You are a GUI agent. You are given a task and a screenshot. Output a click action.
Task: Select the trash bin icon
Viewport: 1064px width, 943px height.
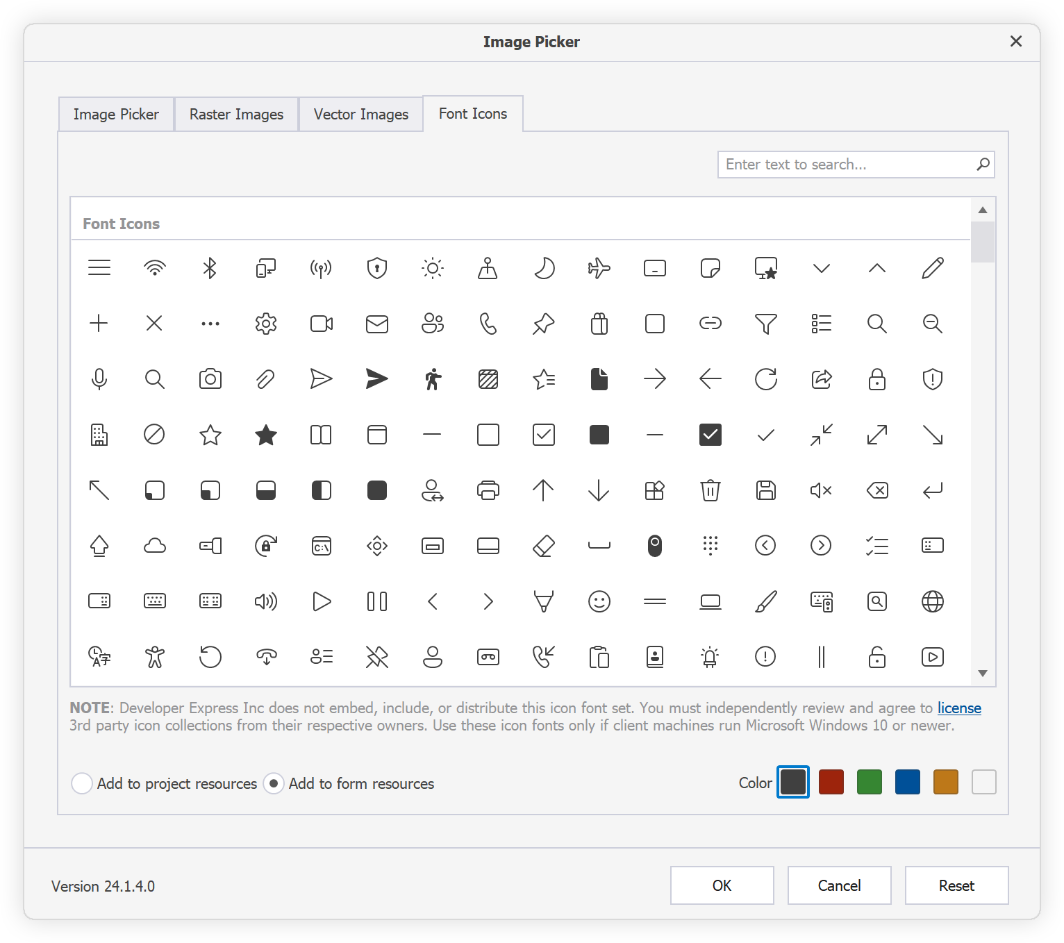tap(710, 490)
